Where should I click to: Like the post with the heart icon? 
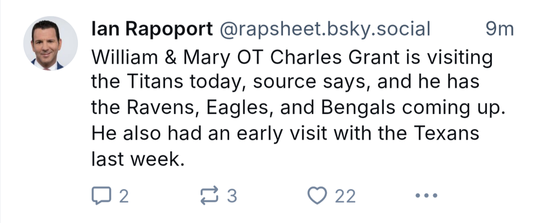319,196
